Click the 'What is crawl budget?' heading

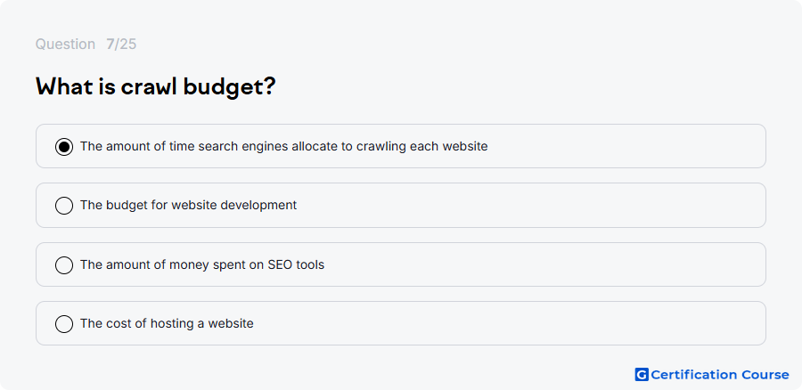[155, 87]
